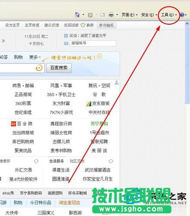
Task: Click the Home icon in IE toolbar
Action: tap(77, 15)
